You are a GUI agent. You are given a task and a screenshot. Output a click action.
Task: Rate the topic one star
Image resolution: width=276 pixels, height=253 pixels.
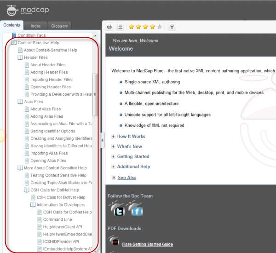tap(131, 27)
